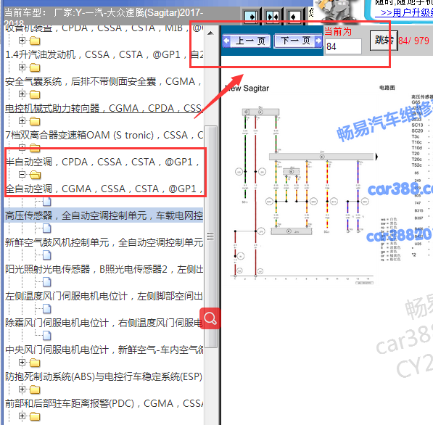This screenshot has width=433, height=425.
Task: Select the 电控机械式助力转向器 tree entry
Action: coord(104,108)
